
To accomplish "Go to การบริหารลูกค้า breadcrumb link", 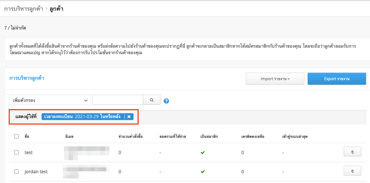I will click(x=24, y=9).
